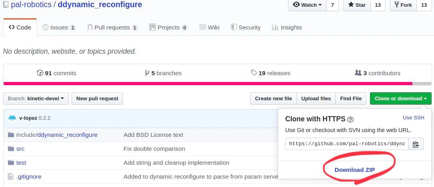
Task: Click the commits history icon
Action: (x=40, y=73)
